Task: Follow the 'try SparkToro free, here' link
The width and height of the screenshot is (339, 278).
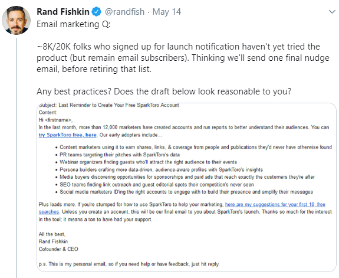Action: pos(67,135)
